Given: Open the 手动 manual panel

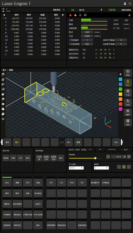Looking at the screenshot, I should coord(128,102).
